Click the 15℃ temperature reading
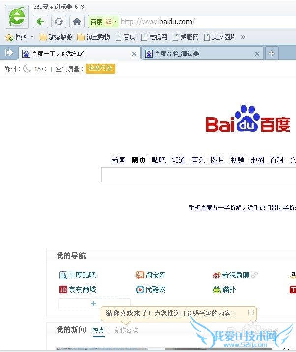This screenshot has width=296, height=352. coord(40,69)
